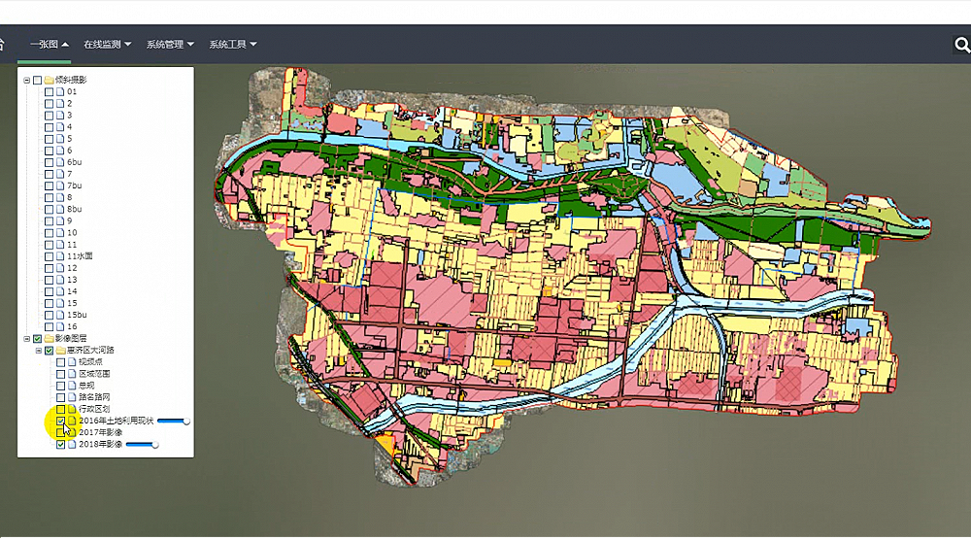Image resolution: width=971 pixels, height=540 pixels.
Task: Open the 系统管理 dropdown menu
Action: (170, 45)
